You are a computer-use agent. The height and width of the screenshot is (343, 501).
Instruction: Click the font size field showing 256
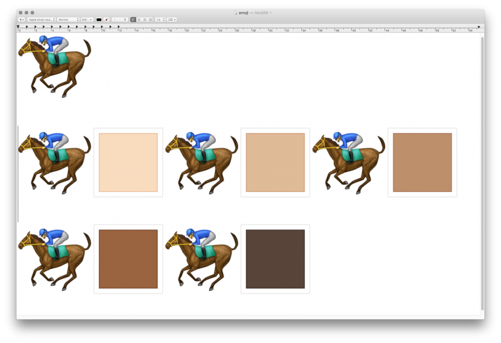(85, 19)
